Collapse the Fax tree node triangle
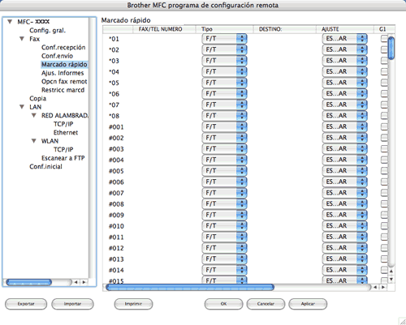Viewport: 406px width, 325px height. click(x=22, y=39)
